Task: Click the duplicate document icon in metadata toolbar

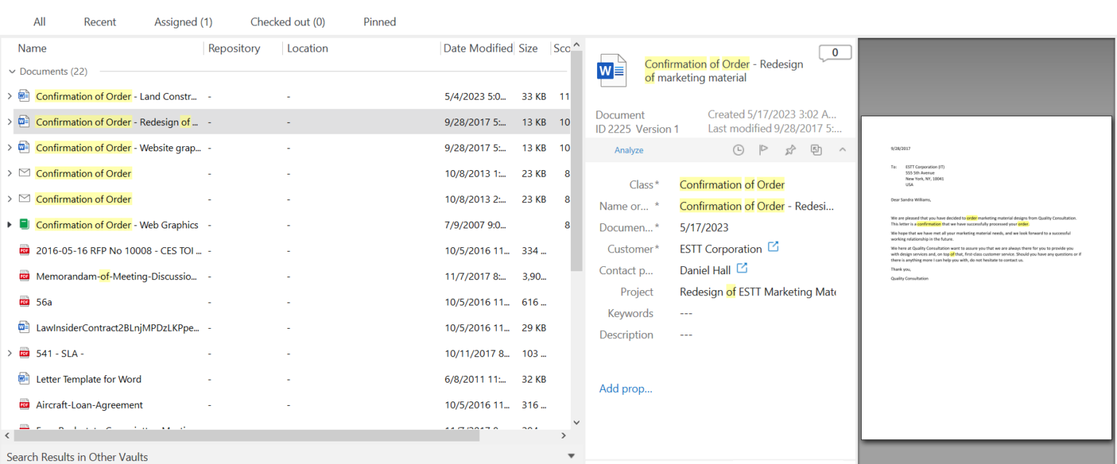Action: coord(816,150)
